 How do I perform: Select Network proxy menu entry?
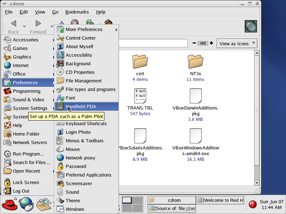click(87, 158)
